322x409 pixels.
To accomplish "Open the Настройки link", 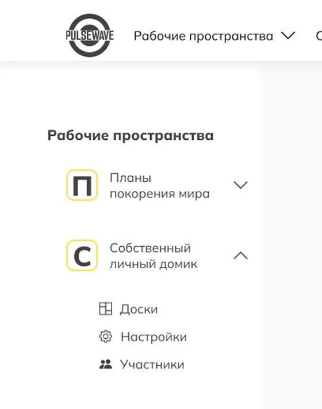I will click(154, 337).
